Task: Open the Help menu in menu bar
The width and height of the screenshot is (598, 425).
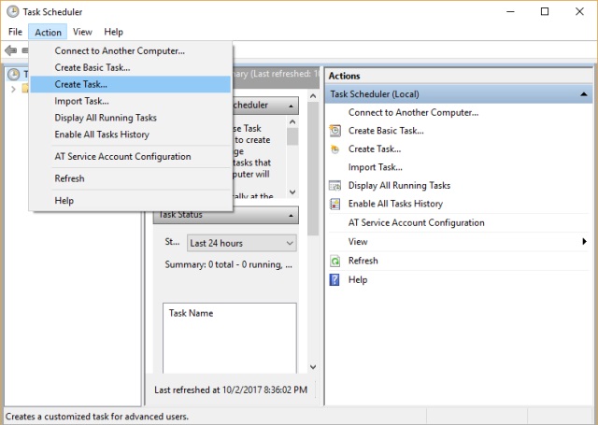Action: click(113, 32)
